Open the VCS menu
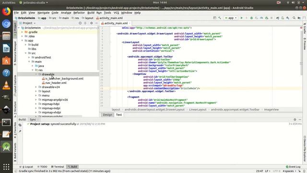 (116, 13)
